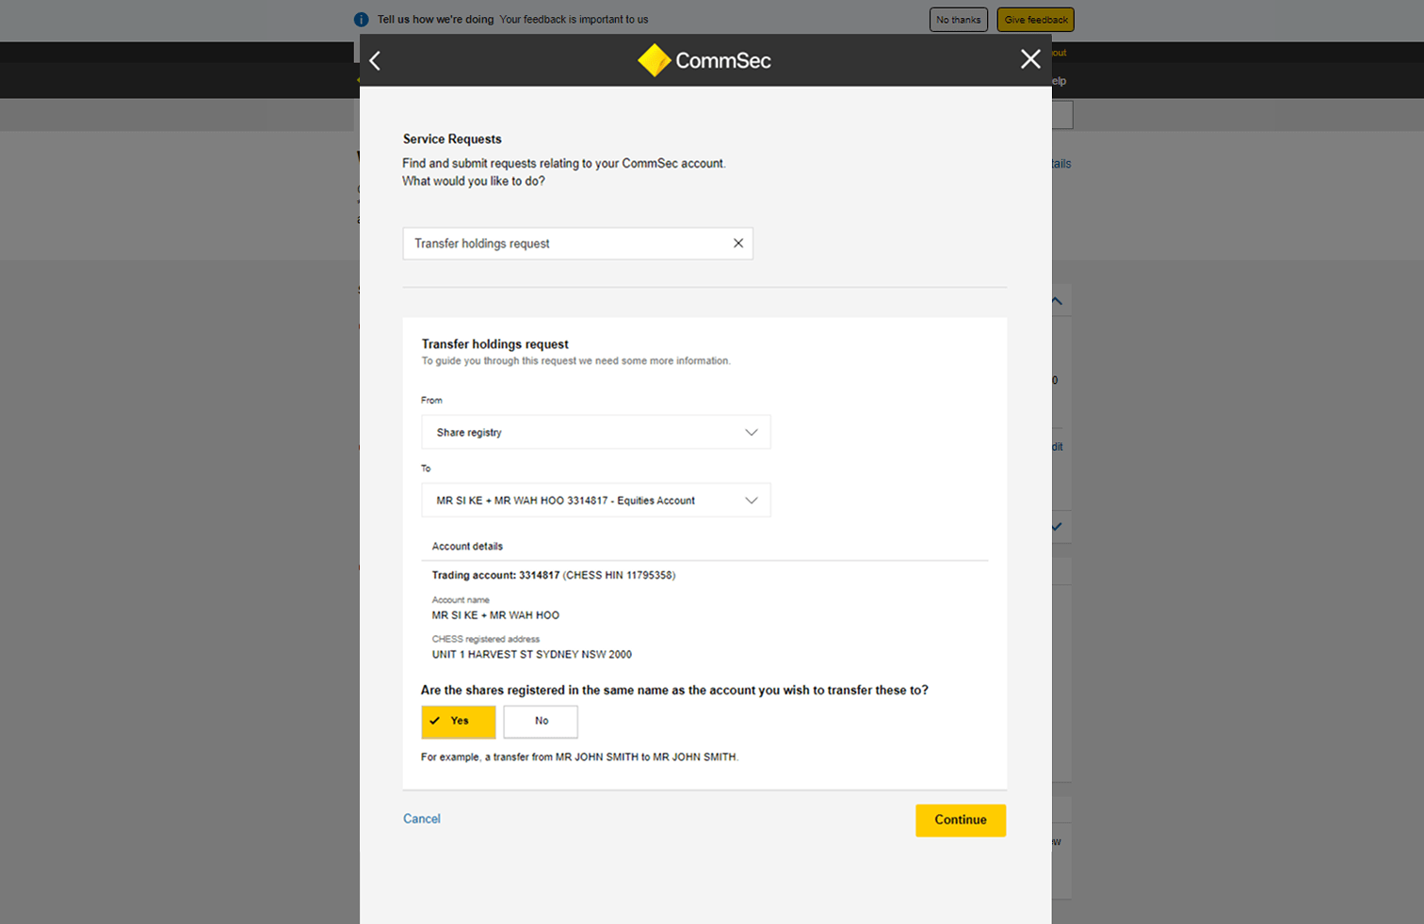This screenshot has height=924, width=1424.
Task: Click the partially hidden Logout link
Action: click(1060, 53)
